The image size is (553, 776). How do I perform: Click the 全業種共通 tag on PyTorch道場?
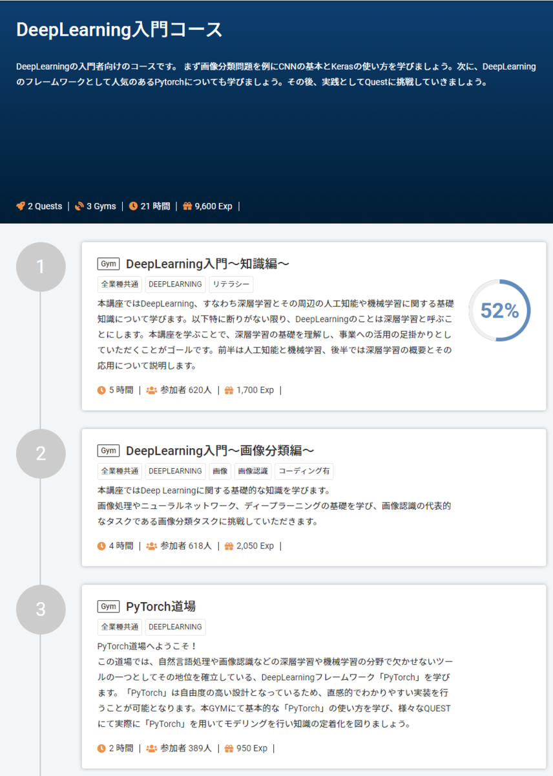119,627
